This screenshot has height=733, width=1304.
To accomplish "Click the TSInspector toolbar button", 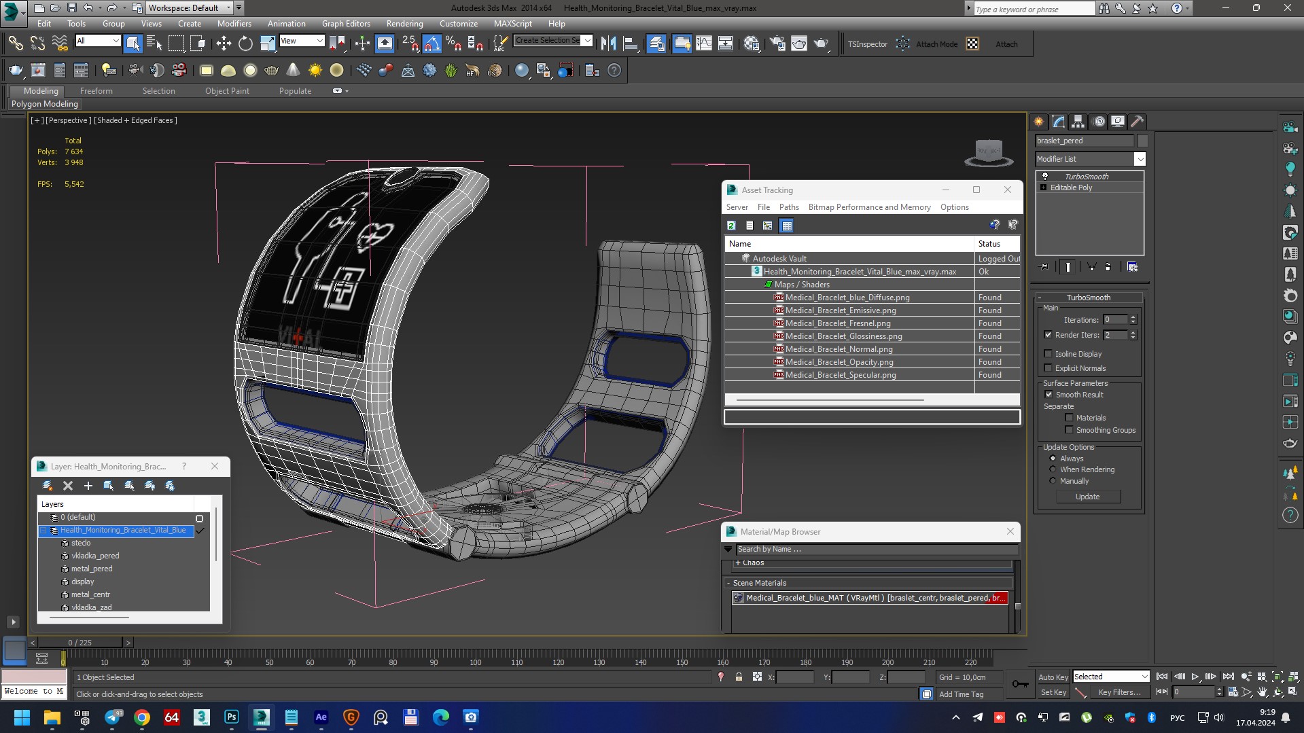I will click(x=867, y=44).
